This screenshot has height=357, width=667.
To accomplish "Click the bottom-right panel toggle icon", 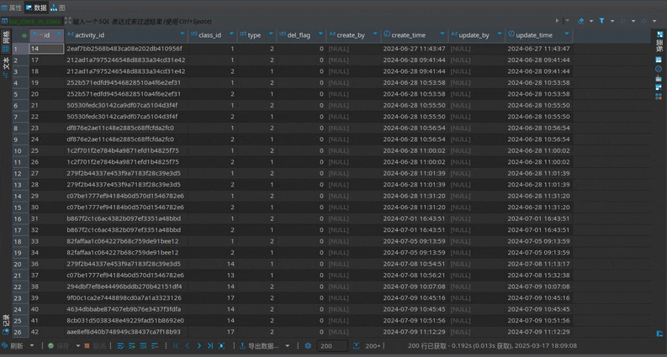I will pyautogui.click(x=659, y=334).
